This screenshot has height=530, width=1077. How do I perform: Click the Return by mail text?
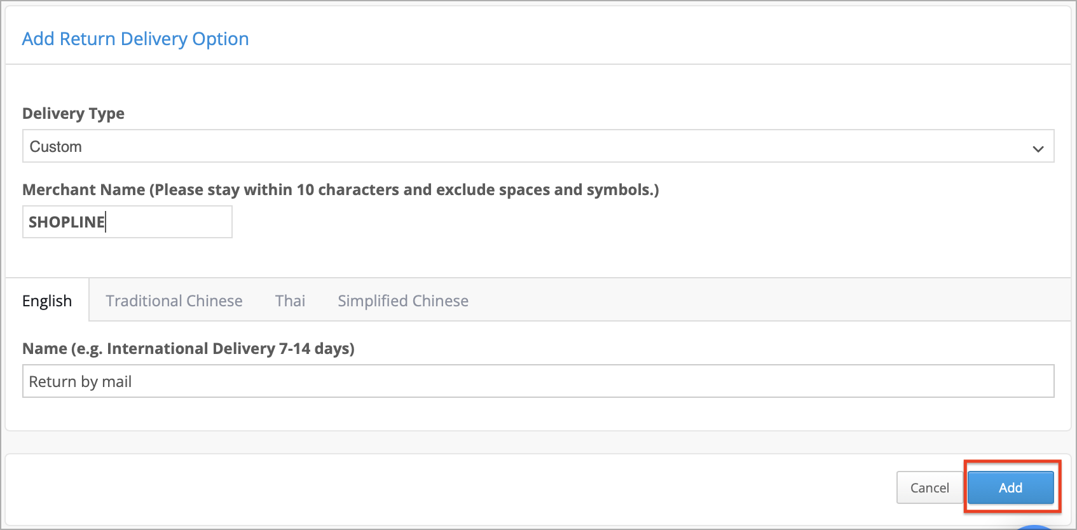coord(80,381)
